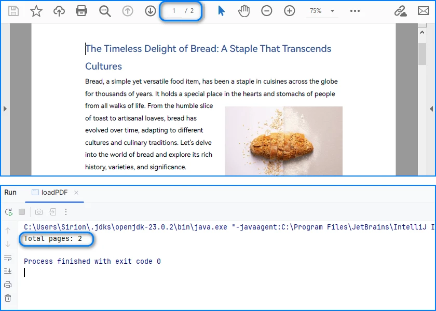Toggle scroll to end in the console
This screenshot has width=436, height=311.
[x=8, y=271]
